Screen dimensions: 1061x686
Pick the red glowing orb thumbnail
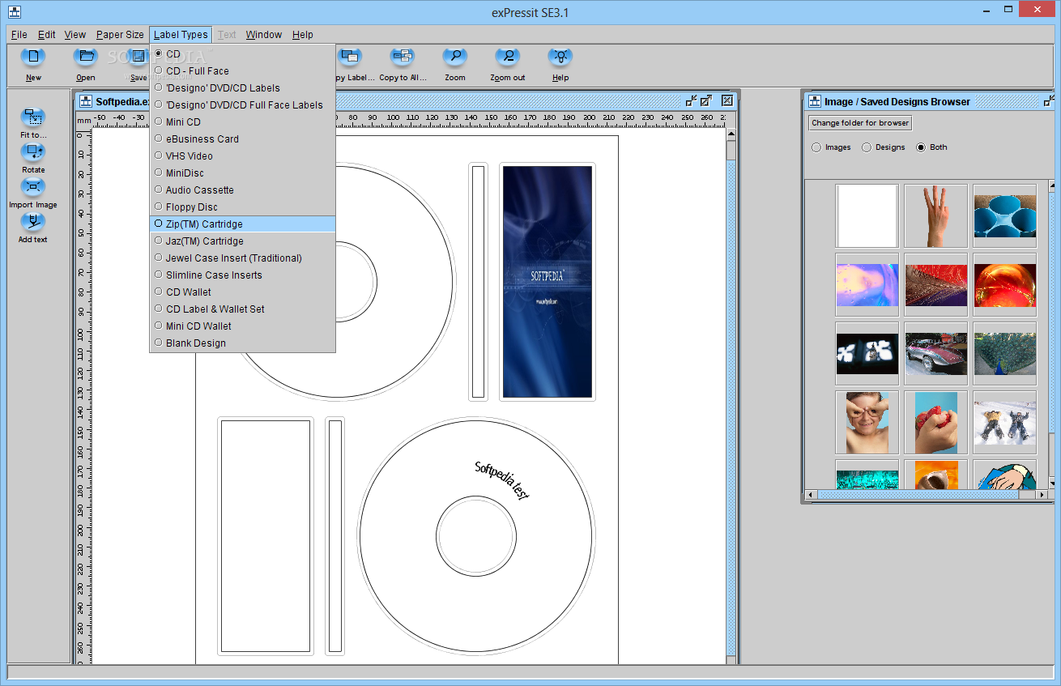[1004, 284]
